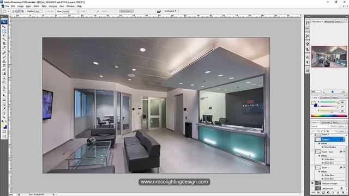The width and height of the screenshot is (349, 196).
Task: Select the Eyedropper tool
Action: [4, 109]
